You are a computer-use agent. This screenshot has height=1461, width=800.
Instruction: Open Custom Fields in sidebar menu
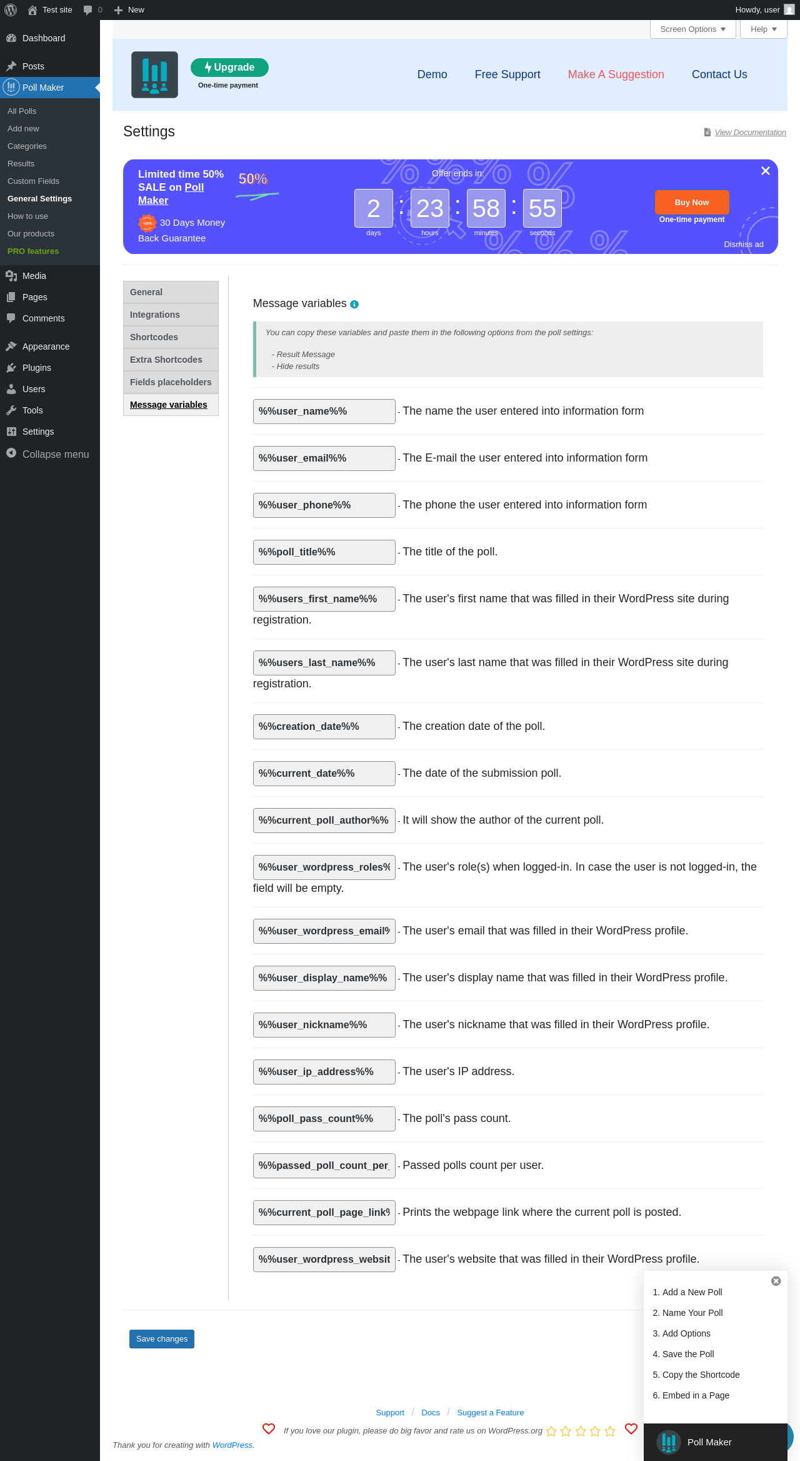click(x=33, y=181)
